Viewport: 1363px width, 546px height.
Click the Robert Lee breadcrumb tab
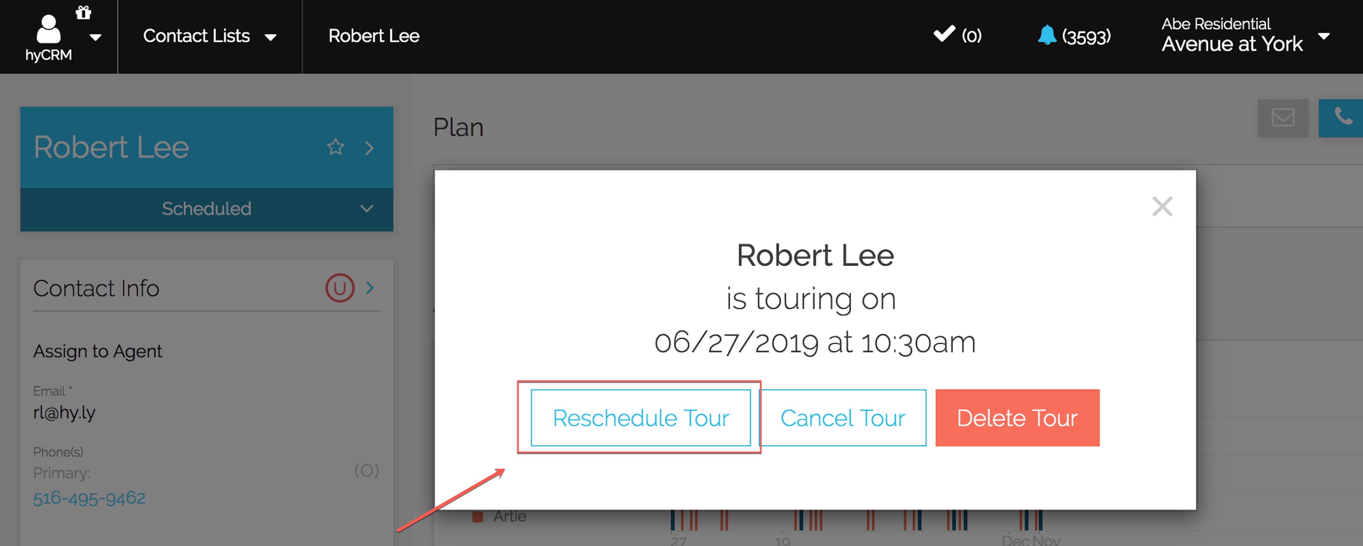tap(374, 36)
